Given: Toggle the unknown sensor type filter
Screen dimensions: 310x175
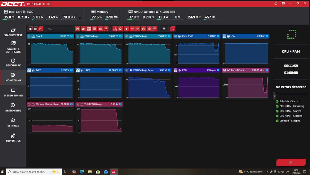Looking at the screenshot, I should (155, 29).
